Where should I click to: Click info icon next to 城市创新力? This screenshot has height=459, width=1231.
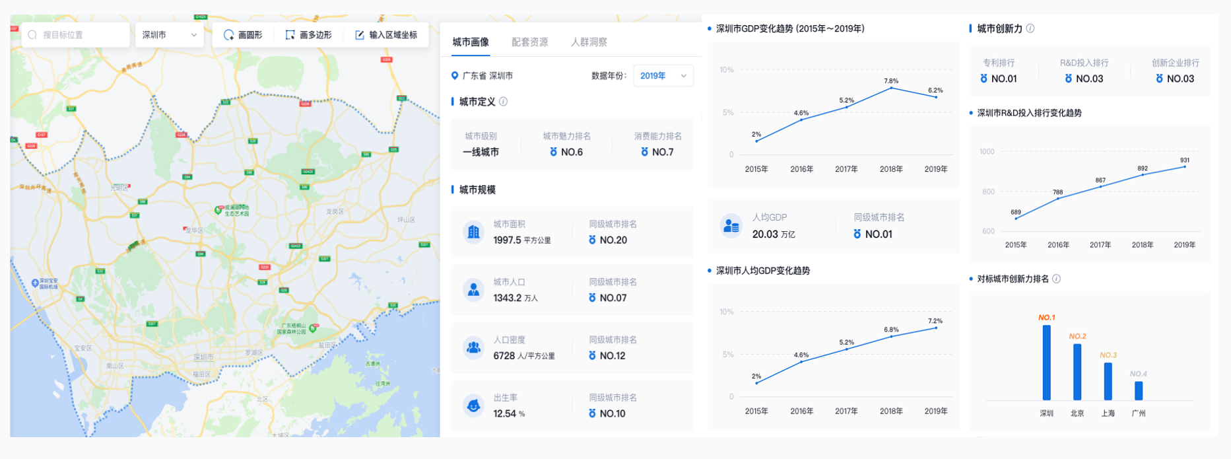1030,28
